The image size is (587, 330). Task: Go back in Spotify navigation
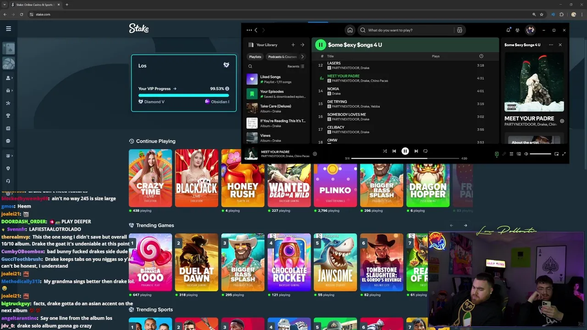pos(256,30)
